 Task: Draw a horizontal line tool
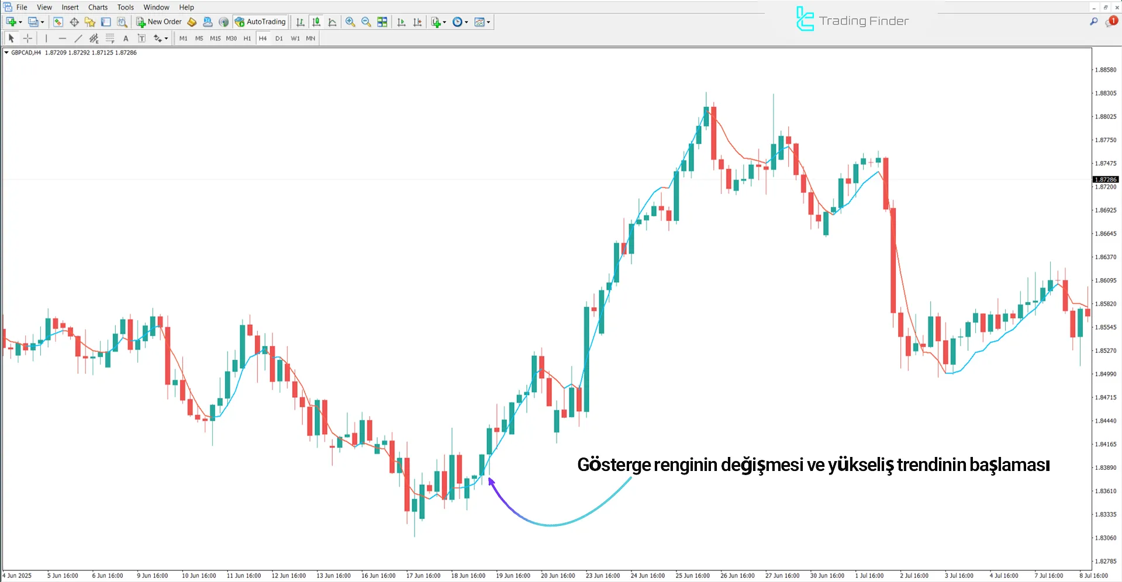click(x=63, y=39)
